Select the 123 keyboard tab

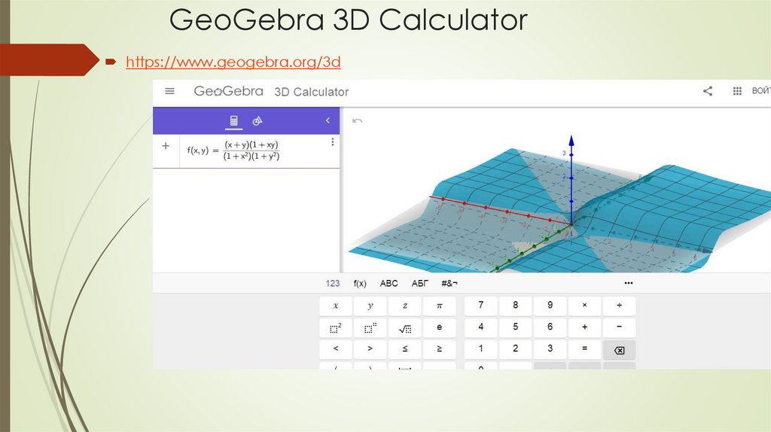click(332, 283)
